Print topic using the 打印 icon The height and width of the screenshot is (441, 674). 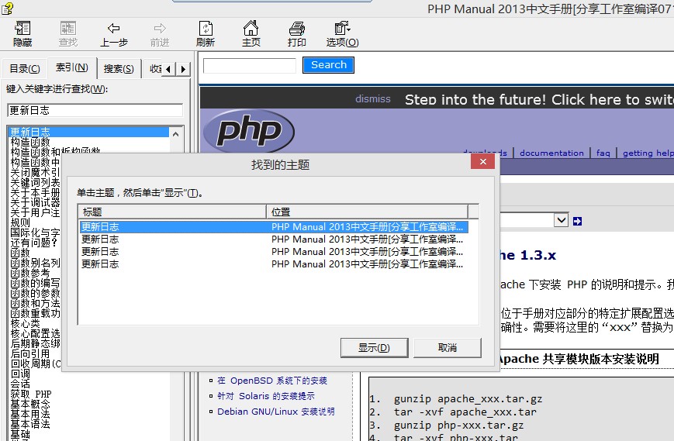(x=296, y=34)
